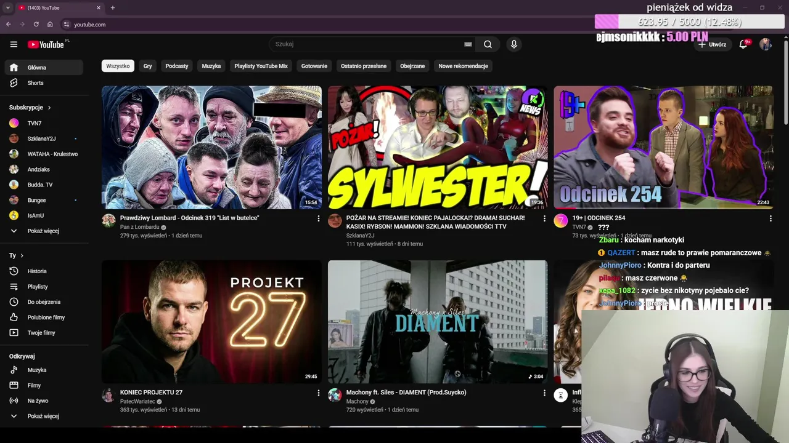The height and width of the screenshot is (443, 789).
Task: Open options menu for KONIEC PROJEKTU 27
Action: (x=319, y=393)
